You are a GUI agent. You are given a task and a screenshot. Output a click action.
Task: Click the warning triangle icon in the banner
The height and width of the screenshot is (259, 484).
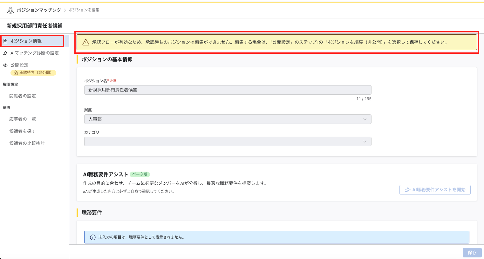pos(86,42)
